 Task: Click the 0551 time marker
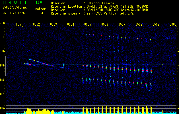[19, 25]
